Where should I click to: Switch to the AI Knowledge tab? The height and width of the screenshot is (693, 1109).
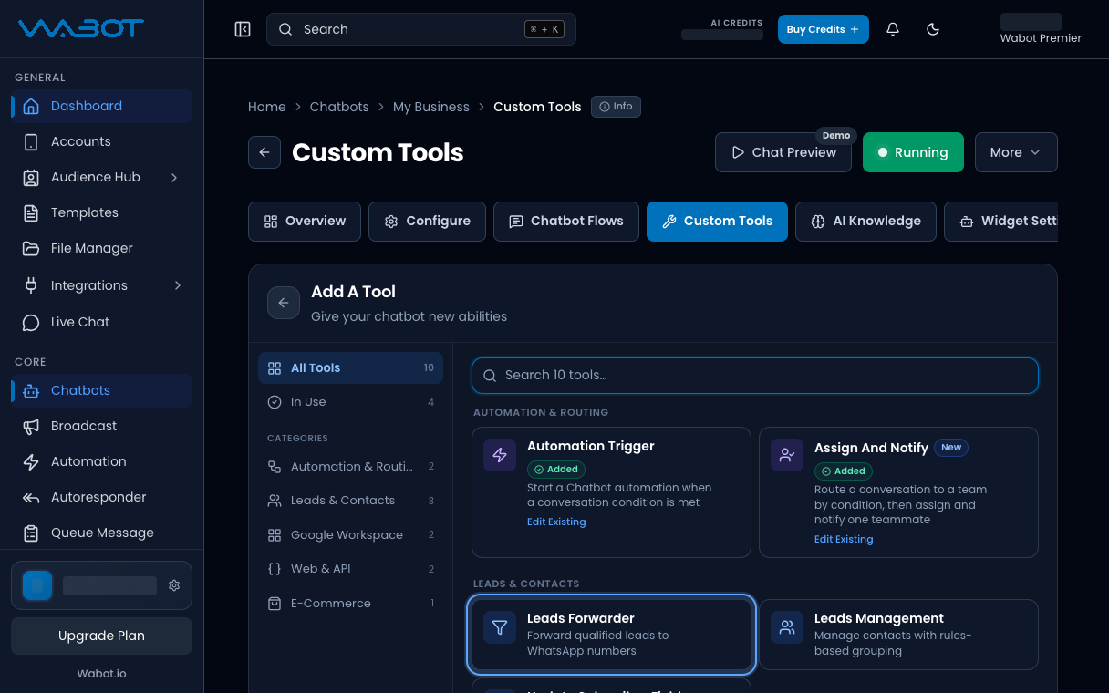point(865,222)
